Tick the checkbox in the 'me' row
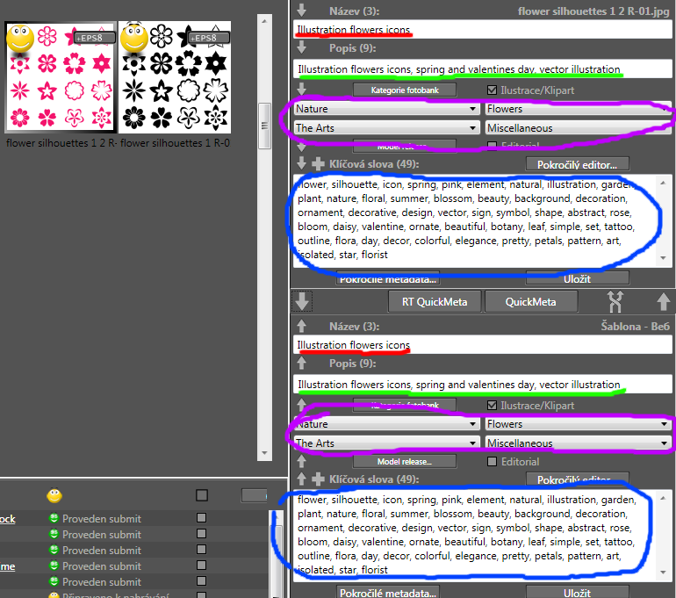The image size is (676, 598). (201, 565)
